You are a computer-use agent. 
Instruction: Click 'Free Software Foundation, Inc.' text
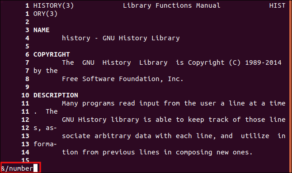point(122,79)
